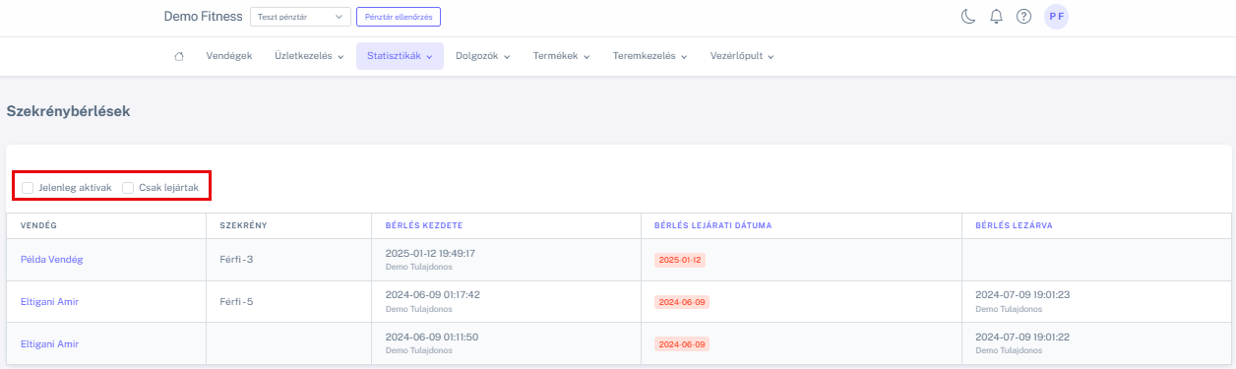Check the Csak lejártak checkbox
The image size is (1236, 369).
[x=128, y=187]
